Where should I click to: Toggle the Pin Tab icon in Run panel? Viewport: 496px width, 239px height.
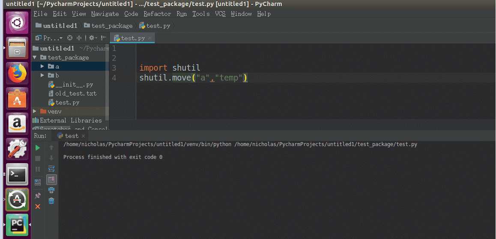click(38, 195)
